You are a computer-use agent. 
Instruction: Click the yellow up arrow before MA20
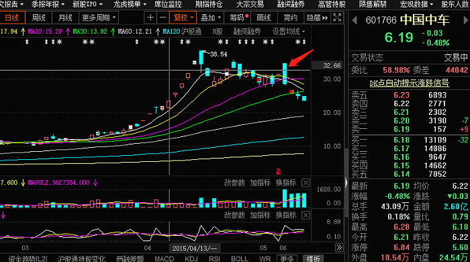[x=23, y=32]
